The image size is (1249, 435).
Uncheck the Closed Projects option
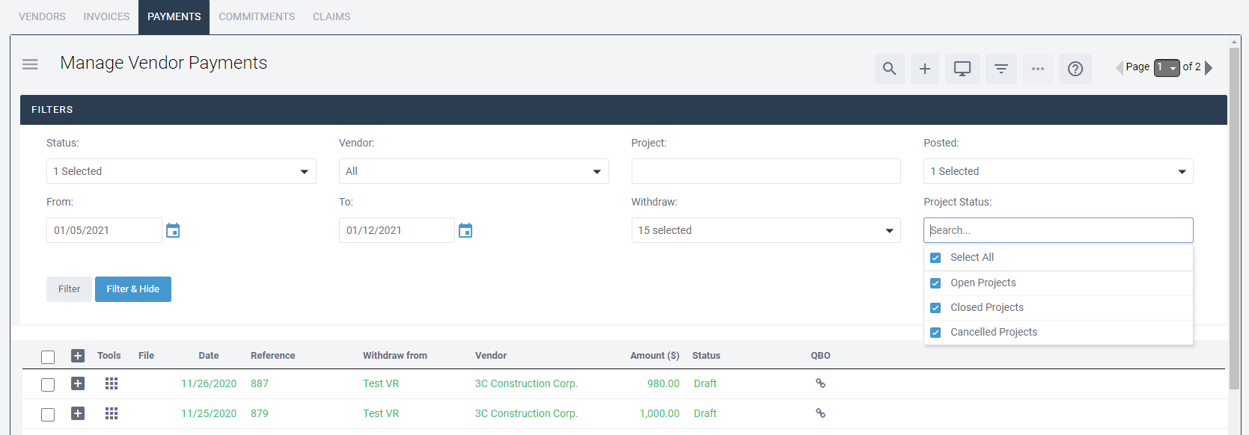(935, 308)
